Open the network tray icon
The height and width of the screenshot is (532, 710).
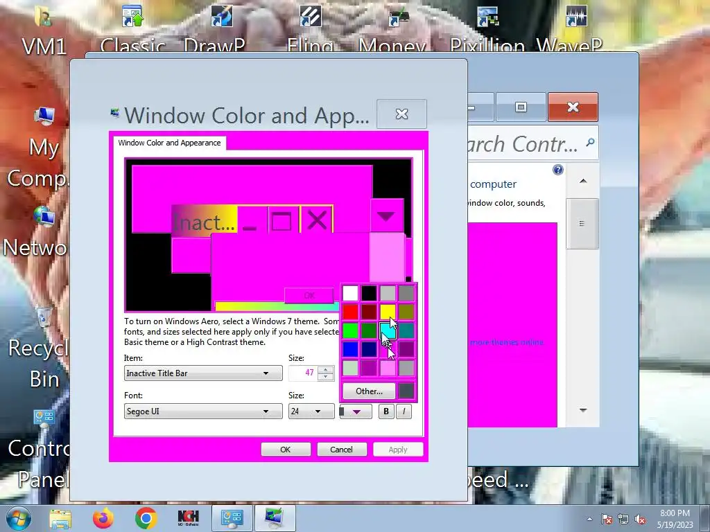click(x=623, y=519)
